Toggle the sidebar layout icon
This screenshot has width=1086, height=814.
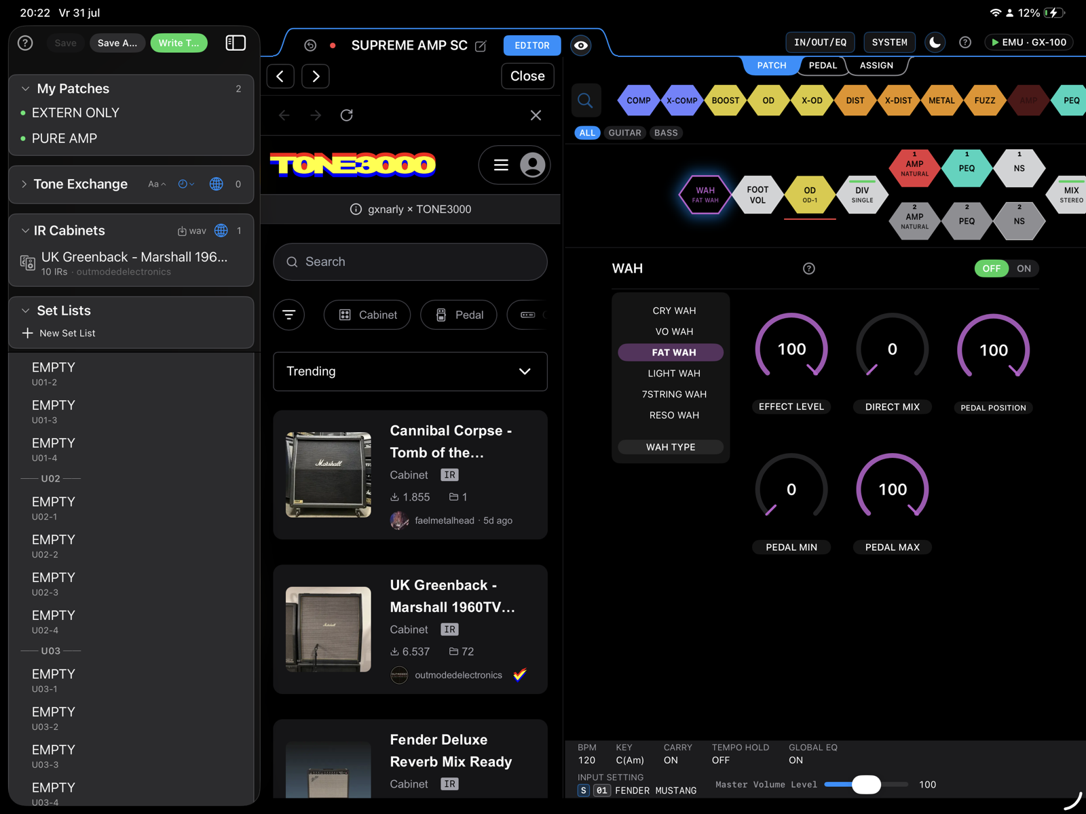click(x=236, y=43)
